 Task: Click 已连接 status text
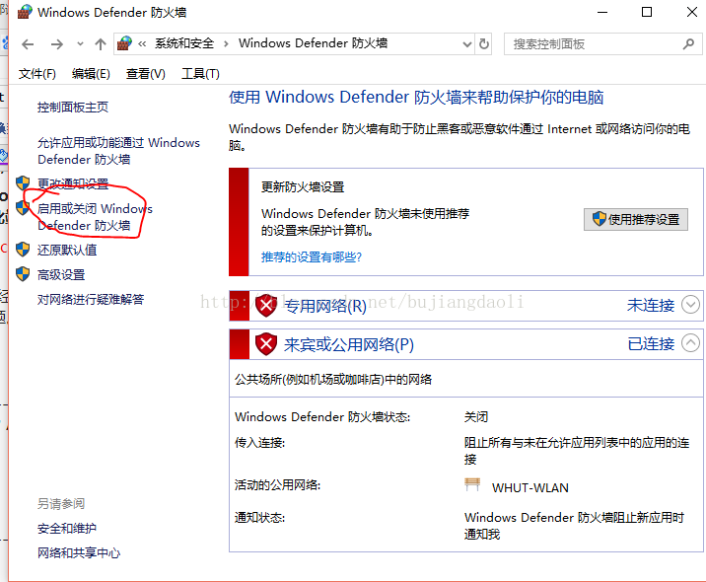[x=651, y=344]
